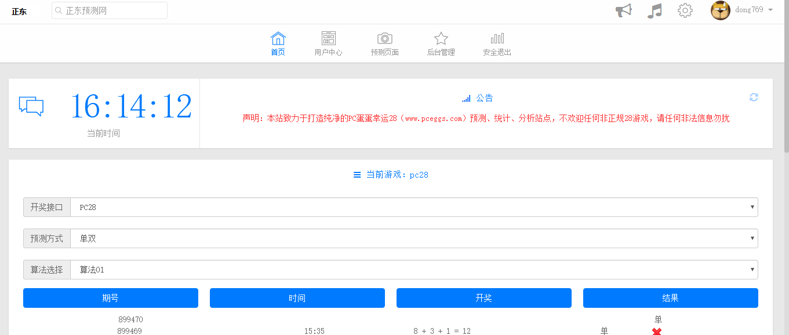This screenshot has height=335, width=789.
Task: Click the refresh icon in the announcement panel
Action: pos(754,97)
